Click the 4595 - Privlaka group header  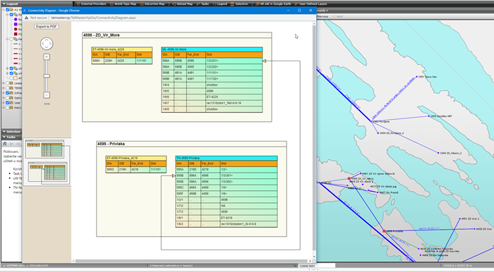click(191, 144)
